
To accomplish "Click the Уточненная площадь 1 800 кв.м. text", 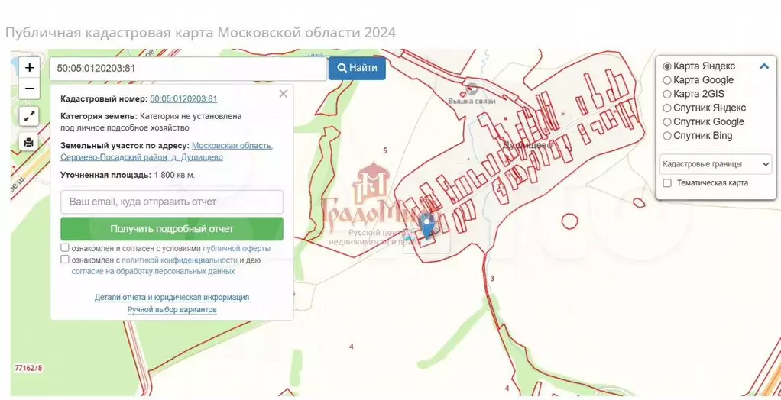I will pyautogui.click(x=128, y=175).
